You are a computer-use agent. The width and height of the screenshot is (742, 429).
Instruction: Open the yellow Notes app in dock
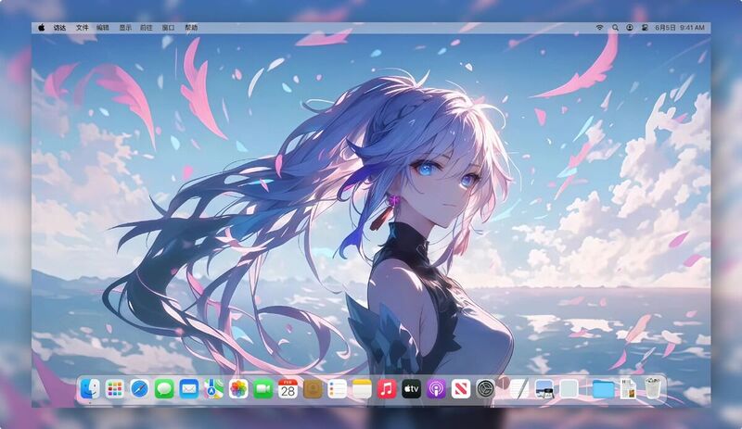pyautogui.click(x=362, y=389)
